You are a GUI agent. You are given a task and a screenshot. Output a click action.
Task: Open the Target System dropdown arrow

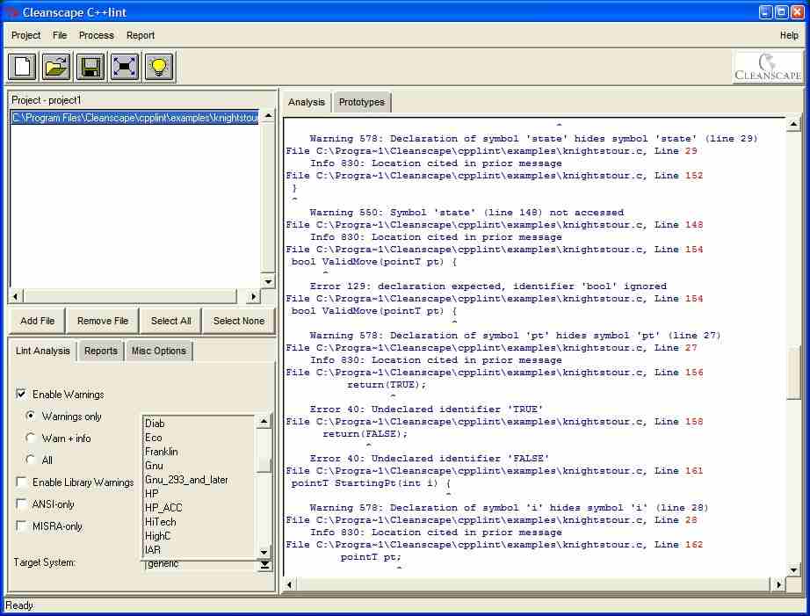coord(264,565)
